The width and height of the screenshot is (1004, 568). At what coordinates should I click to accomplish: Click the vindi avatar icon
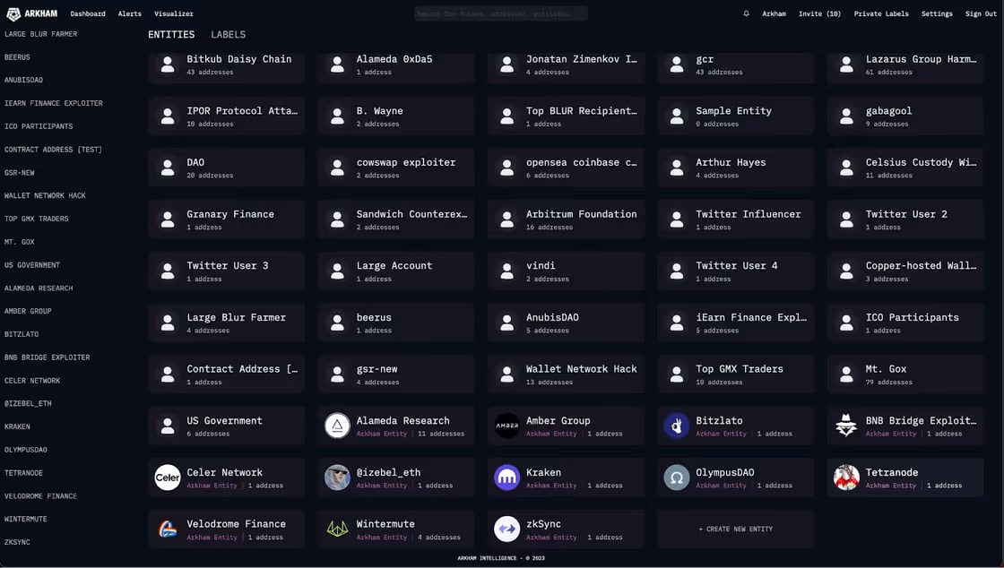click(507, 271)
